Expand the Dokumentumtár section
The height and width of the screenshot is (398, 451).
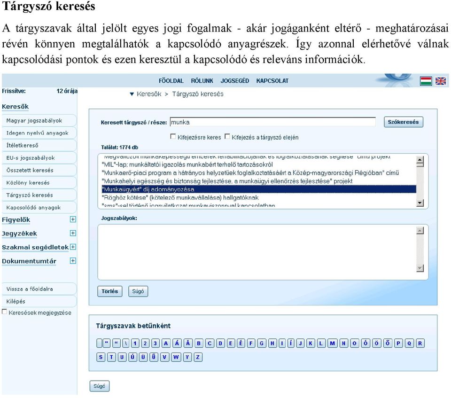(x=73, y=261)
